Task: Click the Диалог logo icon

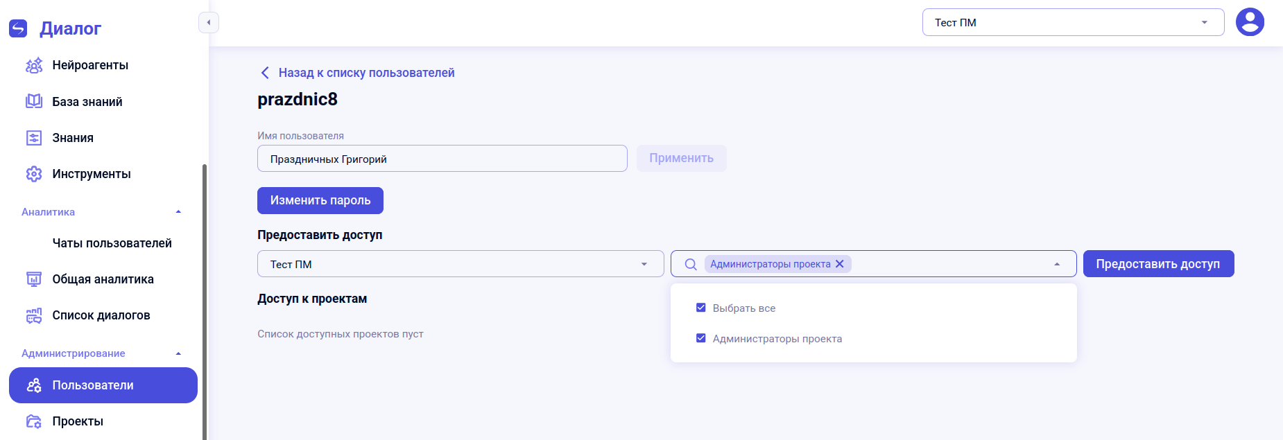Action: (x=18, y=28)
